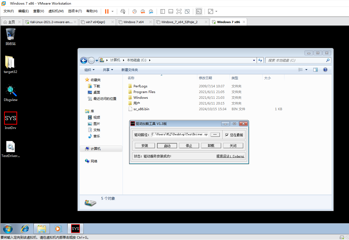Click the Unity mode icon in the VMware toolbar
Screen dimensions: 349x240
click(x=187, y=11)
